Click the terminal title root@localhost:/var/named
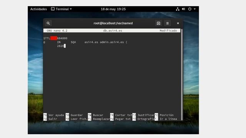Screen dimensions: 246x138 (x=113, y=23)
